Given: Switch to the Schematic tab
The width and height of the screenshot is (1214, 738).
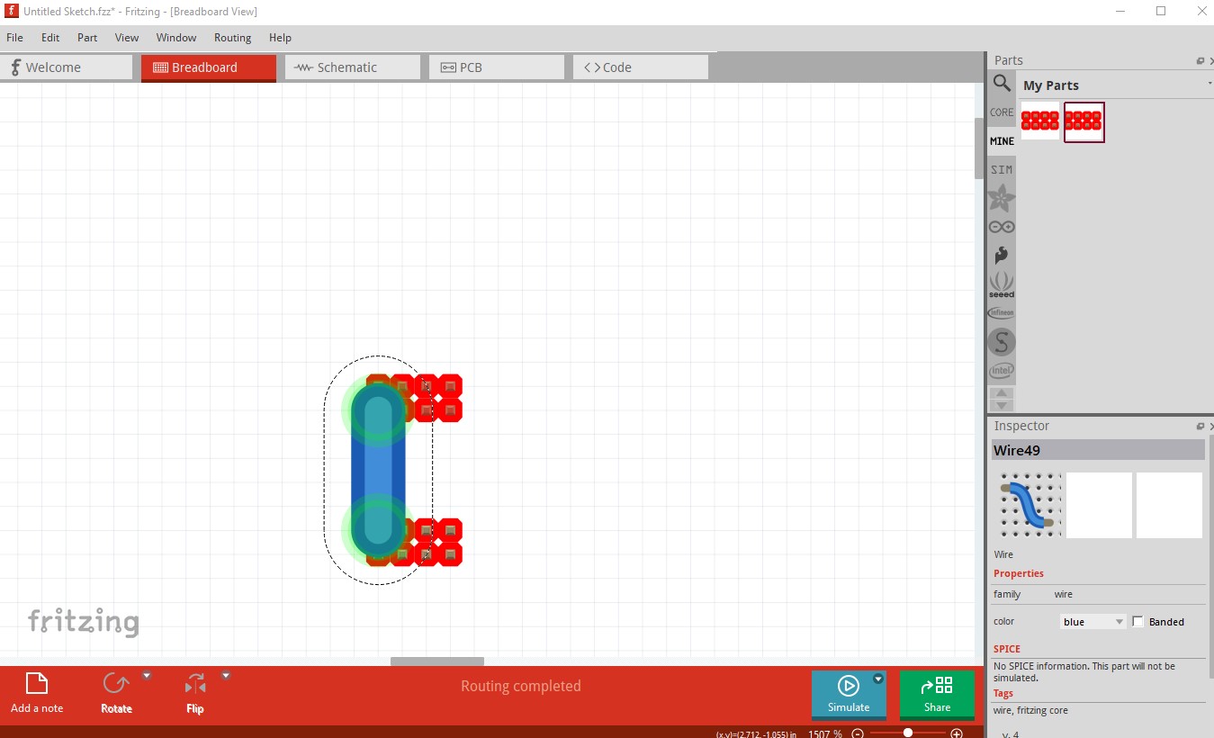Looking at the screenshot, I should pyautogui.click(x=352, y=67).
